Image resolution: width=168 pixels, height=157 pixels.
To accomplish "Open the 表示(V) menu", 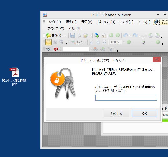I will (87, 22).
